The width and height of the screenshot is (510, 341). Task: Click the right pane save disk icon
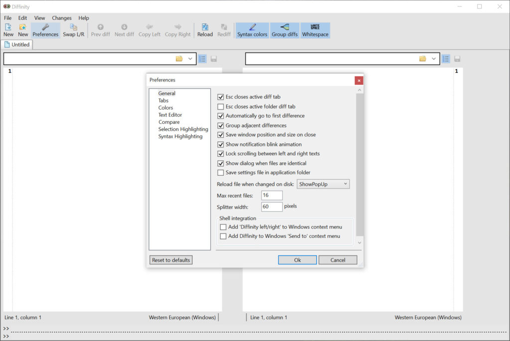[x=457, y=59]
